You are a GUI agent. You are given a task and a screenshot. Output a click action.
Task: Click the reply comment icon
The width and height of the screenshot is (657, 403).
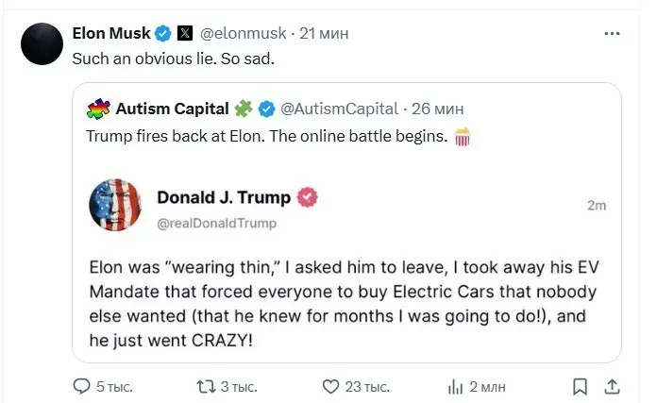(83, 385)
